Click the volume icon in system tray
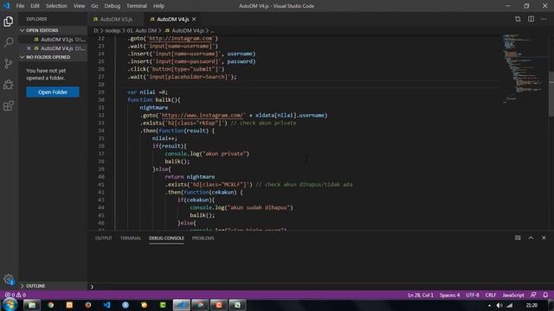Viewport: 554px width, 311px height. point(499,305)
